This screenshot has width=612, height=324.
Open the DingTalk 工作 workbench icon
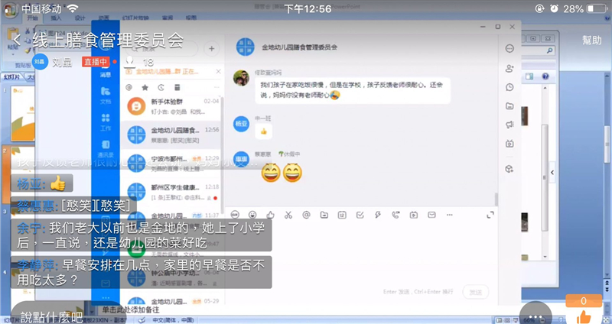106,122
